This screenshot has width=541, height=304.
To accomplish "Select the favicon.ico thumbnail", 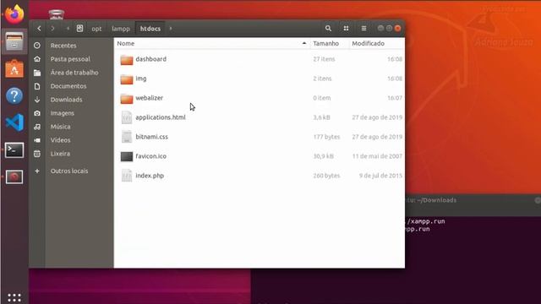I will click(127, 156).
